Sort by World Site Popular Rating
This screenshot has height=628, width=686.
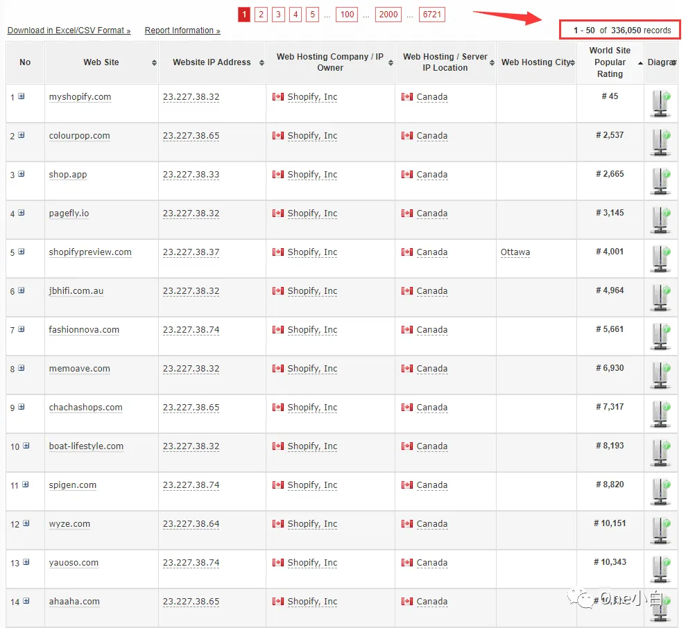click(640, 63)
